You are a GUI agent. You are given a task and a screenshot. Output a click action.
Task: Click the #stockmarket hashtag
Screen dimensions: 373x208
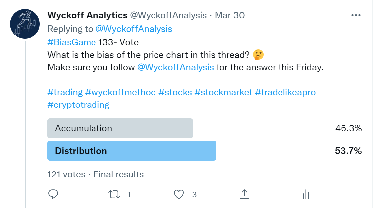(x=223, y=92)
